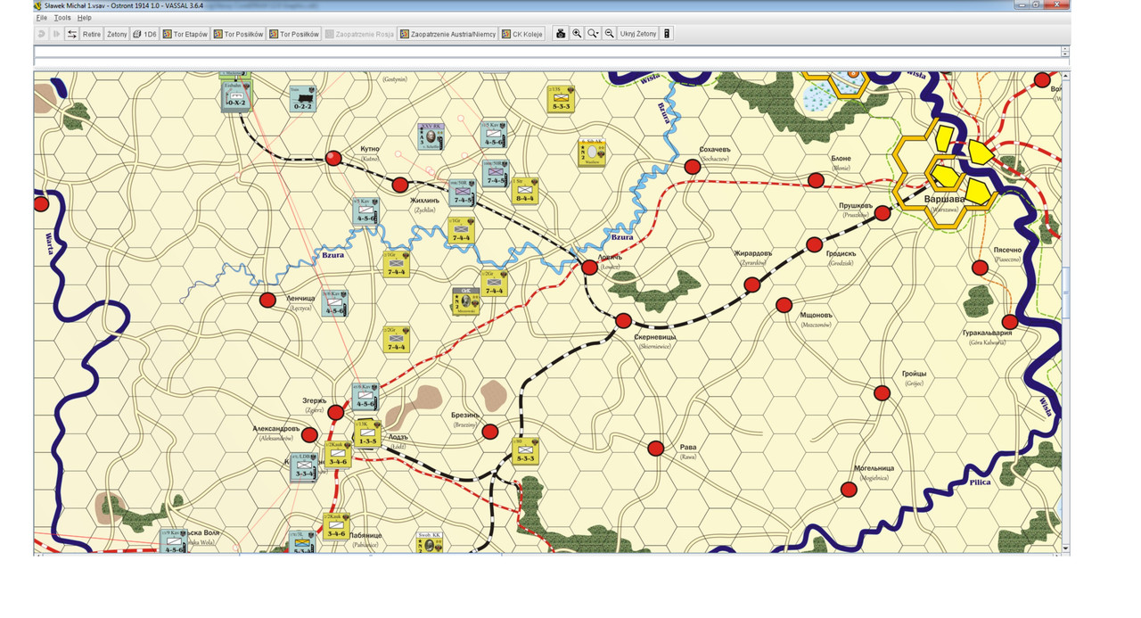Open Tor Posiłków beside Tor Etapów

[x=238, y=34]
